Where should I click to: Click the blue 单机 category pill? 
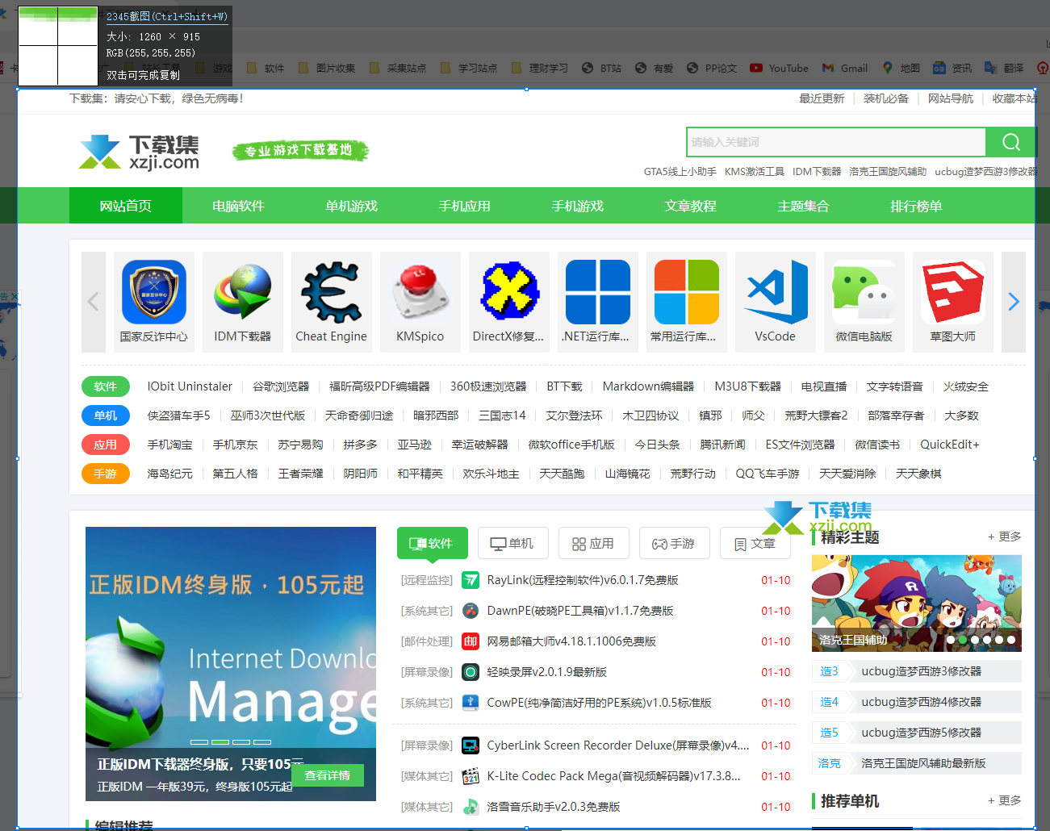coord(106,415)
